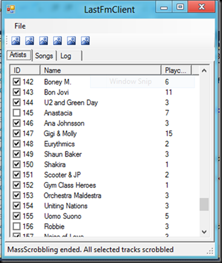Viewport: 222px width, 263px height.
Task: Switch to the Songs tab
Action: 44,56
